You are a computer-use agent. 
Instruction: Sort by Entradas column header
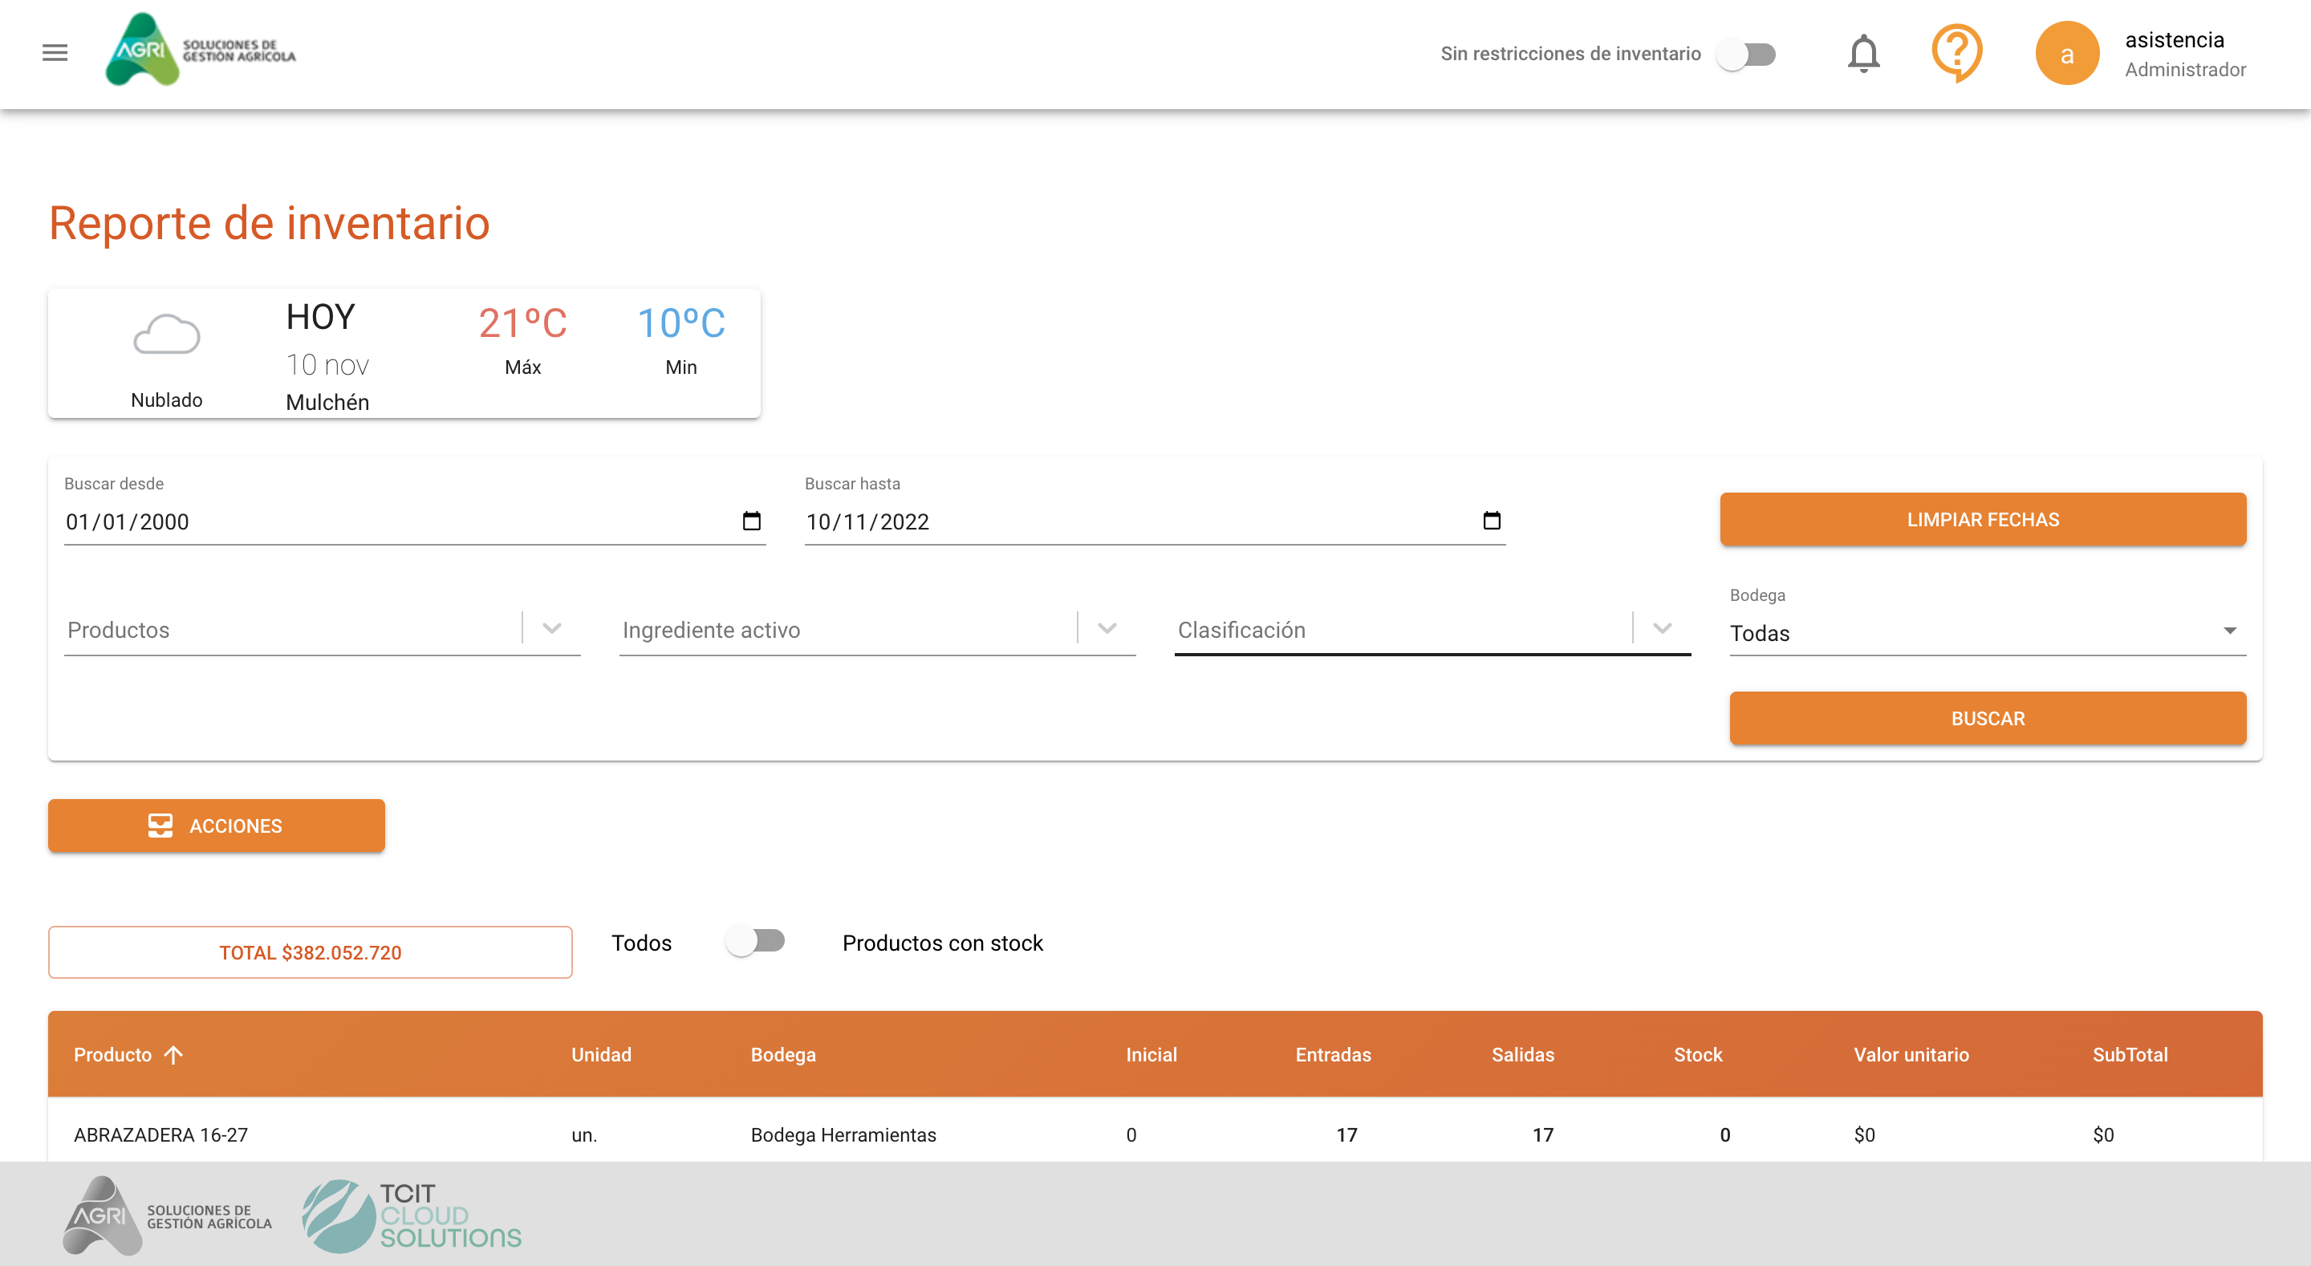coord(1332,1054)
